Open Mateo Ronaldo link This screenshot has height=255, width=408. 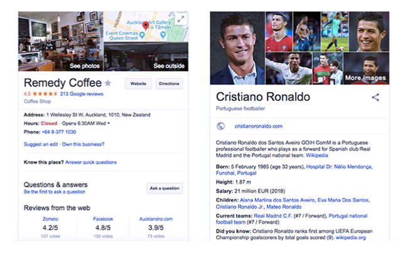(284, 207)
